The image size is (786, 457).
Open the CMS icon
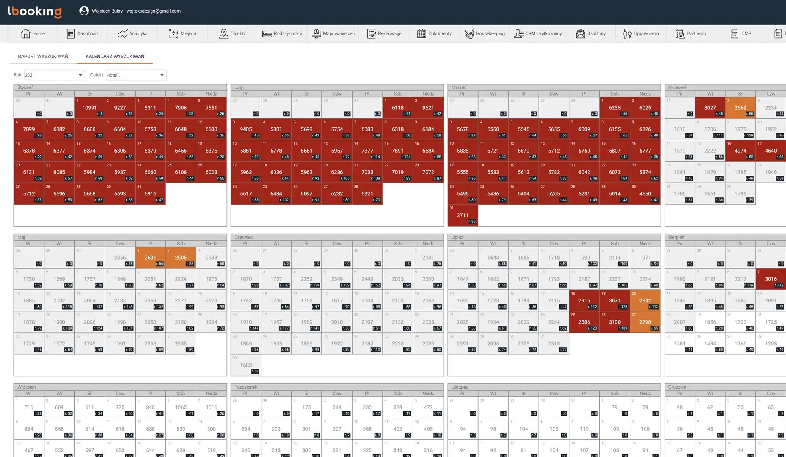tap(734, 33)
